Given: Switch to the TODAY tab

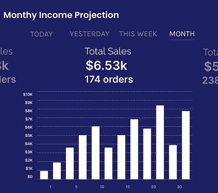Looking at the screenshot, I should tap(41, 34).
